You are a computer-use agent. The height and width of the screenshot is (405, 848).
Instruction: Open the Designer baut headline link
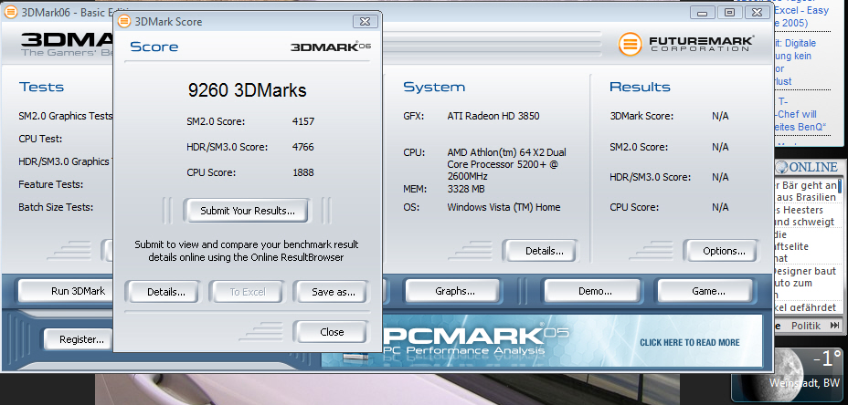(x=804, y=283)
